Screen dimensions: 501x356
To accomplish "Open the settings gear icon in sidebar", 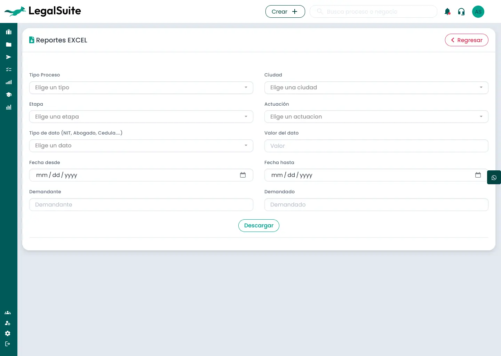I will [8, 333].
